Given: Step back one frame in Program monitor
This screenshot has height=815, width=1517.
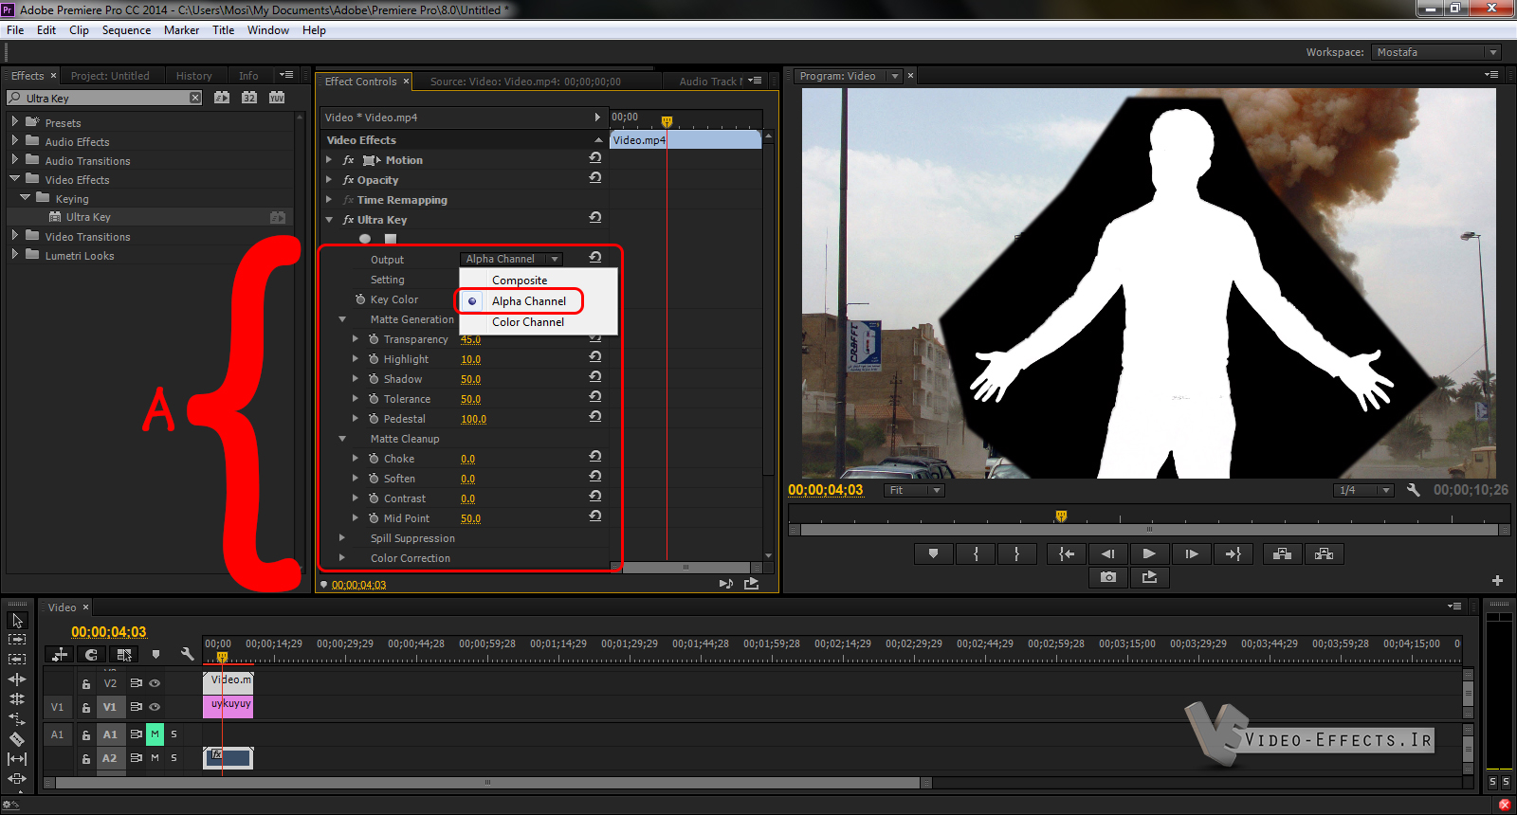Looking at the screenshot, I should pos(1107,554).
